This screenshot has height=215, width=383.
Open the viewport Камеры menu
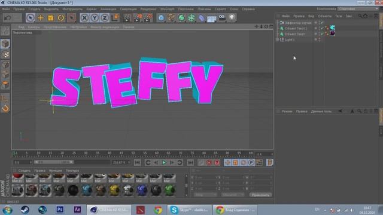34,27
